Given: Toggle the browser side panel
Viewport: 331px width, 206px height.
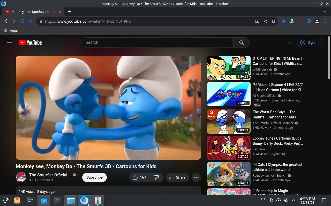Looking at the screenshot, I should [x=309, y=21].
